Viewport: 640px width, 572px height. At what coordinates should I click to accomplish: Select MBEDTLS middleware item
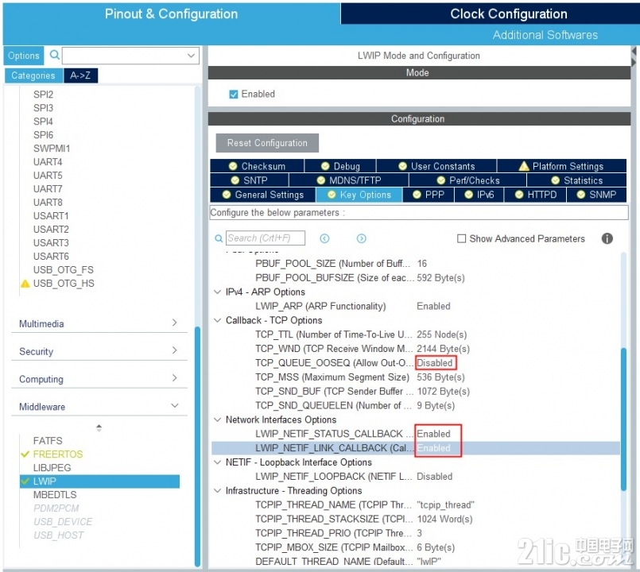click(x=55, y=494)
